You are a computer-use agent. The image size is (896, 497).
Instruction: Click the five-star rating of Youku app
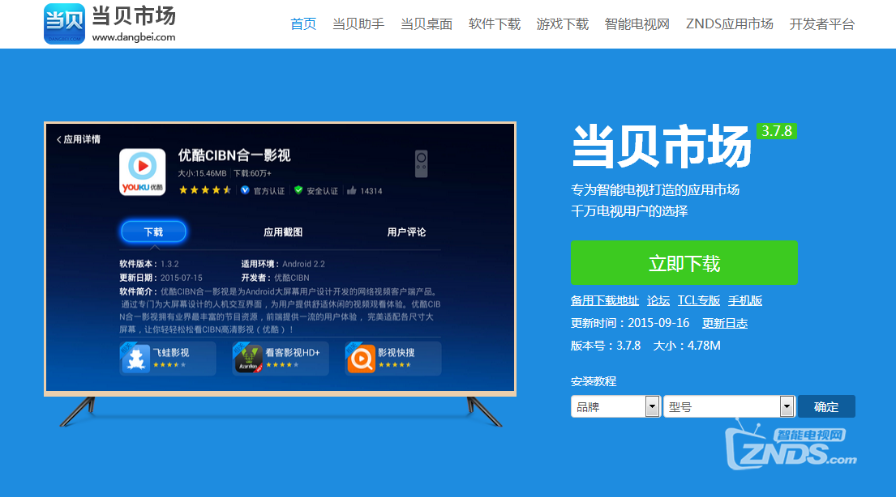(204, 190)
